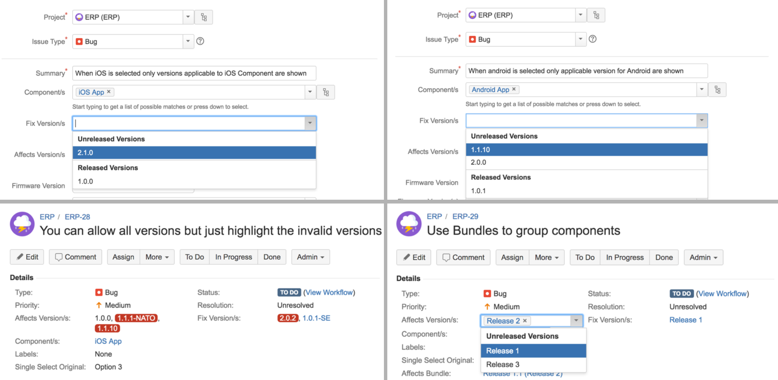The image size is (778, 380).
Task: Click ERP-28 project avatar icon
Action: pyautogui.click(x=22, y=224)
